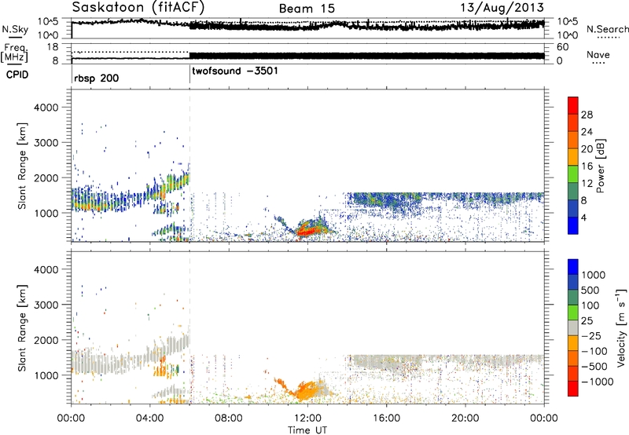This screenshot has width=629, height=435.
Task: Click the "60" Nave tick label
Action: coord(562,47)
